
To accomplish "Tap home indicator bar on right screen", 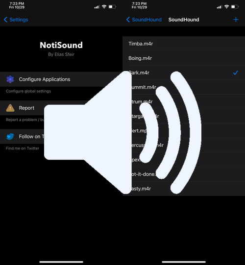I will pos(184,262).
